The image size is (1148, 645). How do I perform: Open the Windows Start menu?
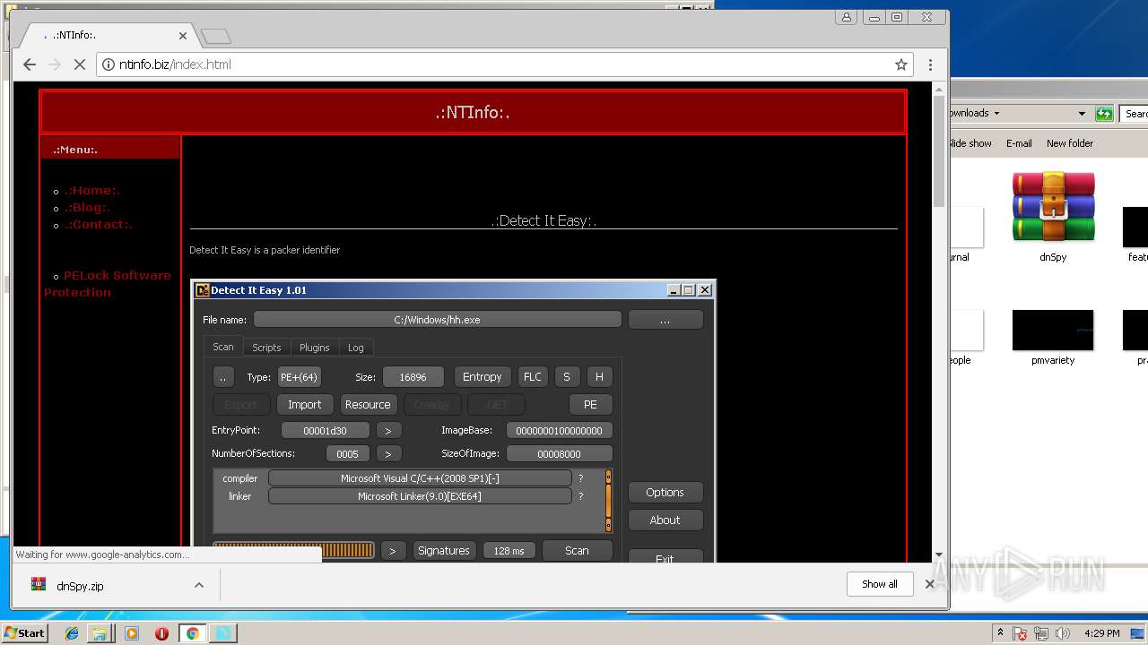click(25, 632)
